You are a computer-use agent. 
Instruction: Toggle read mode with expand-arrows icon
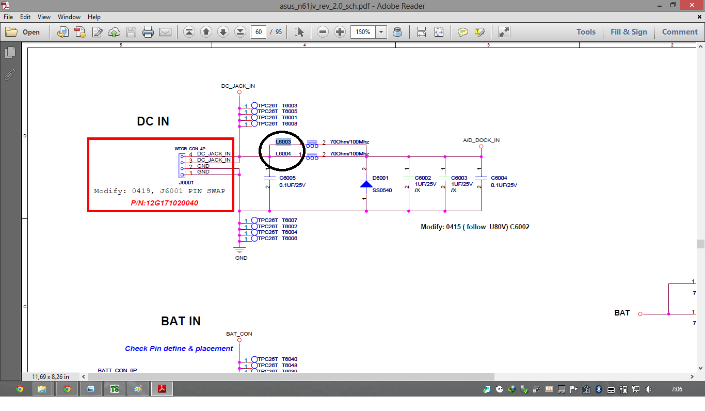504,32
